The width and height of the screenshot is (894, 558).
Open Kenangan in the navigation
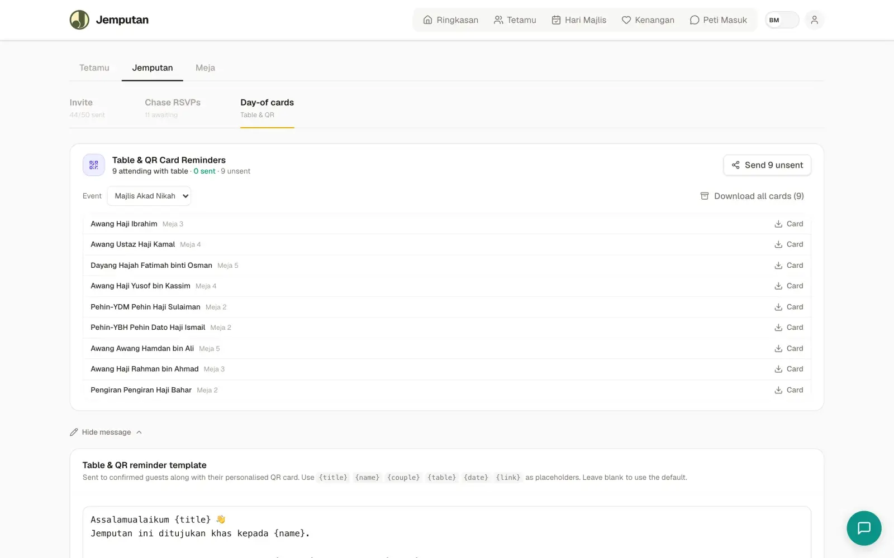coord(648,20)
